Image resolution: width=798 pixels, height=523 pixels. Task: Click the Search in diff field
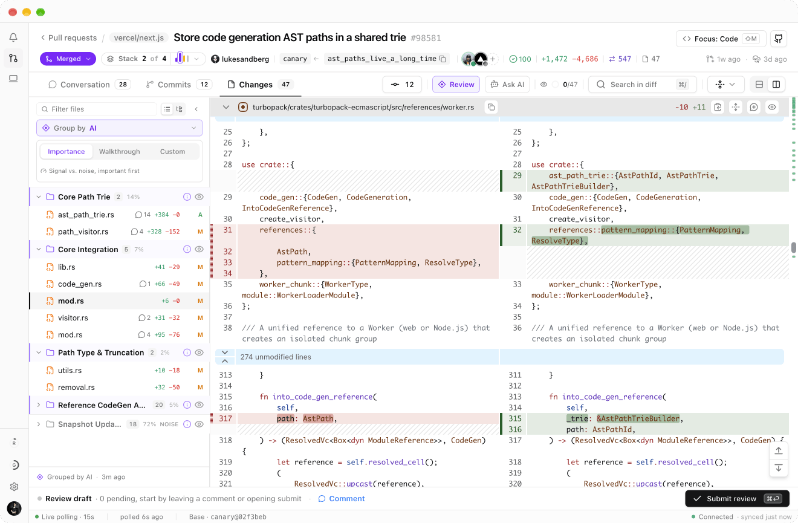pos(642,85)
